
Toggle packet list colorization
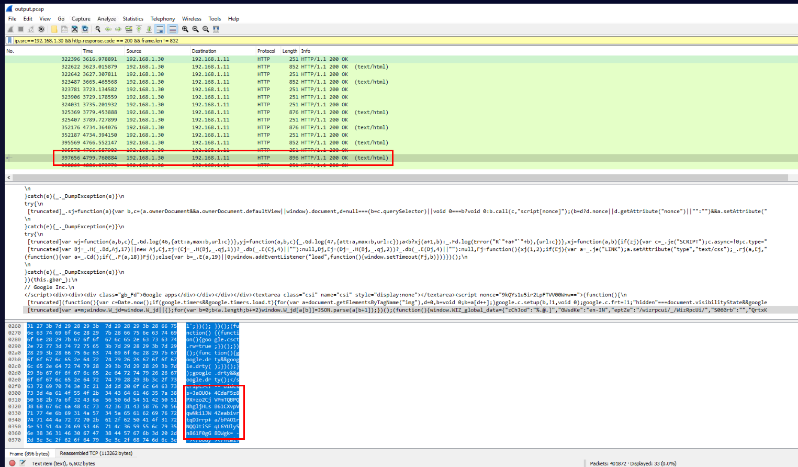click(172, 29)
